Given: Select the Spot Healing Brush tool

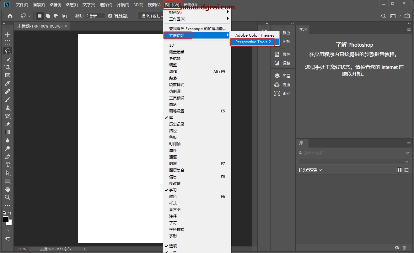Looking at the screenshot, I should click(x=8, y=91).
